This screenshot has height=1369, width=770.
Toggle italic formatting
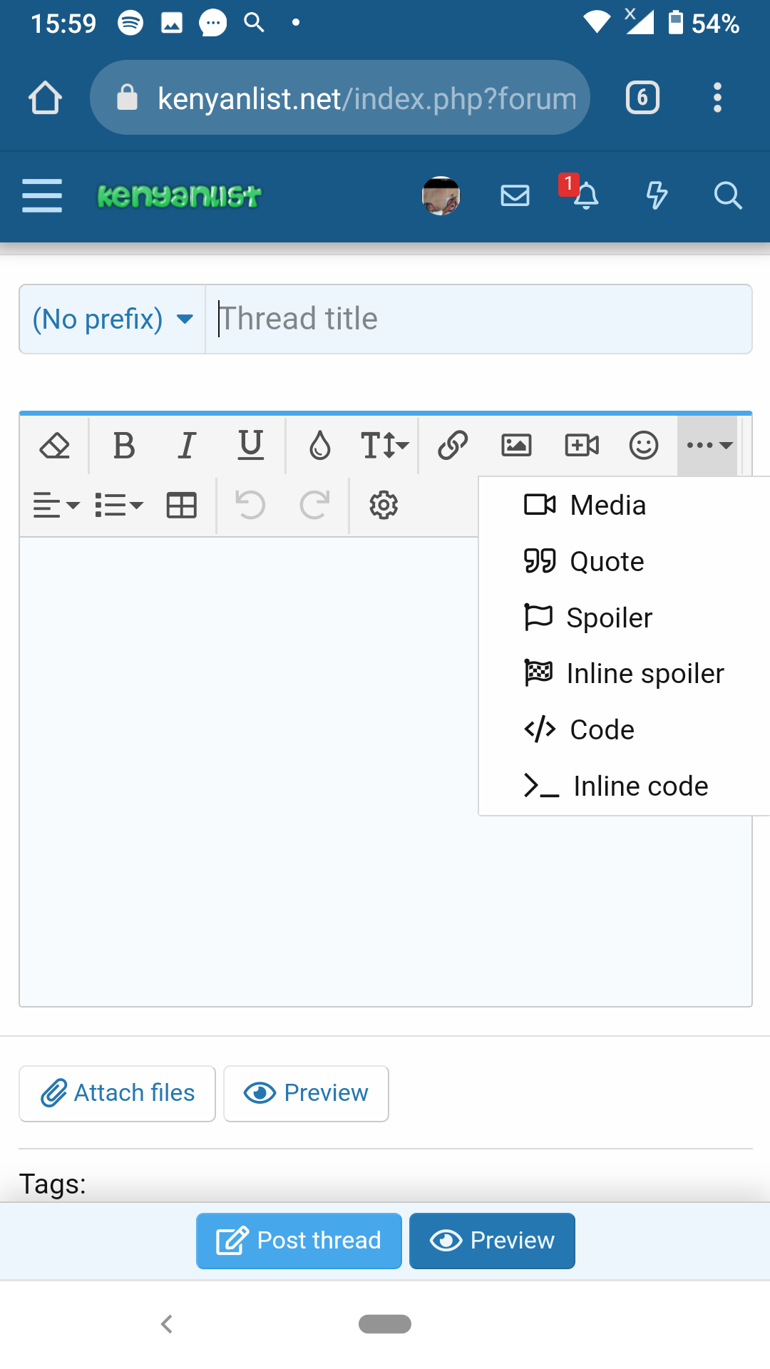pos(187,446)
